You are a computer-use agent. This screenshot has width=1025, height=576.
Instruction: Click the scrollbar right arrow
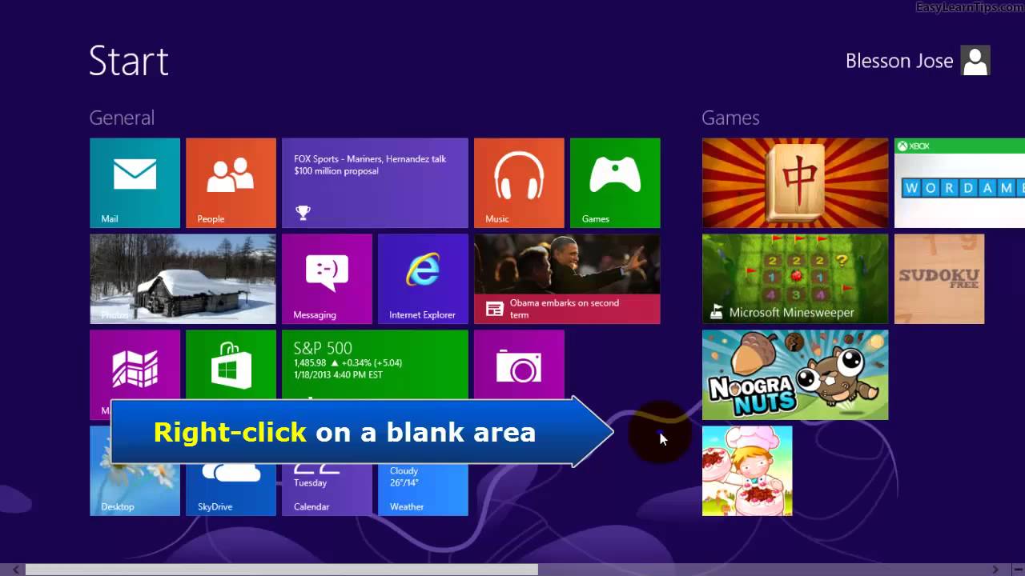click(995, 570)
